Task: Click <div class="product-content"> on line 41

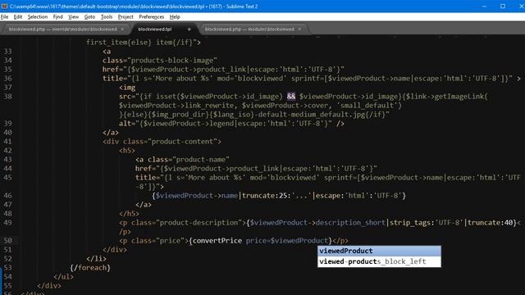Action: [162, 142]
